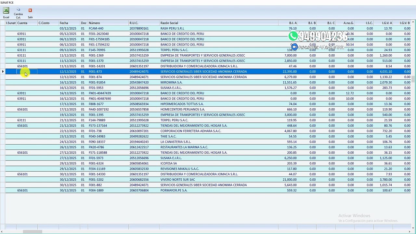Click invoice number F571-118588

click(x=98, y=153)
